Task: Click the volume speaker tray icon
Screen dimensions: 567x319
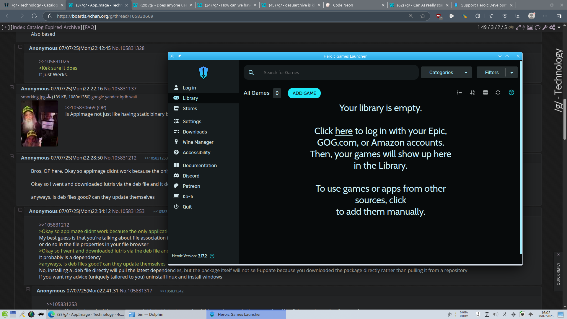Action: (x=496, y=314)
